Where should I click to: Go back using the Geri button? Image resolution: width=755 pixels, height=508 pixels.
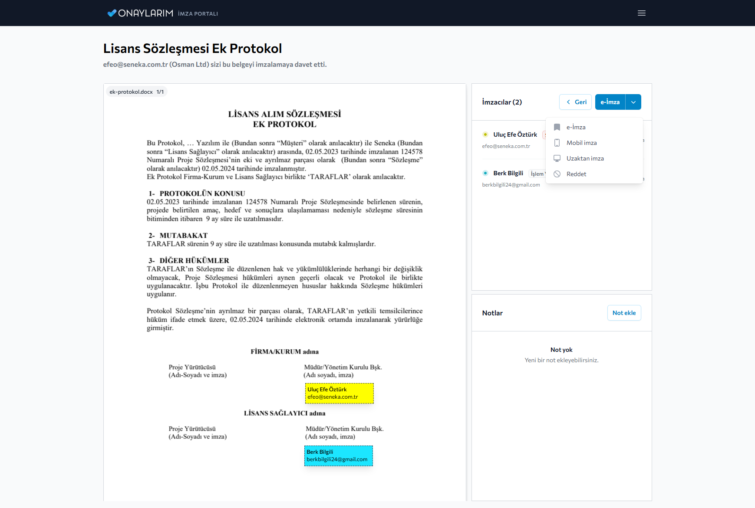pos(576,102)
